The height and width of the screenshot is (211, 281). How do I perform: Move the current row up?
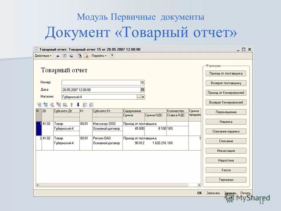(71, 104)
